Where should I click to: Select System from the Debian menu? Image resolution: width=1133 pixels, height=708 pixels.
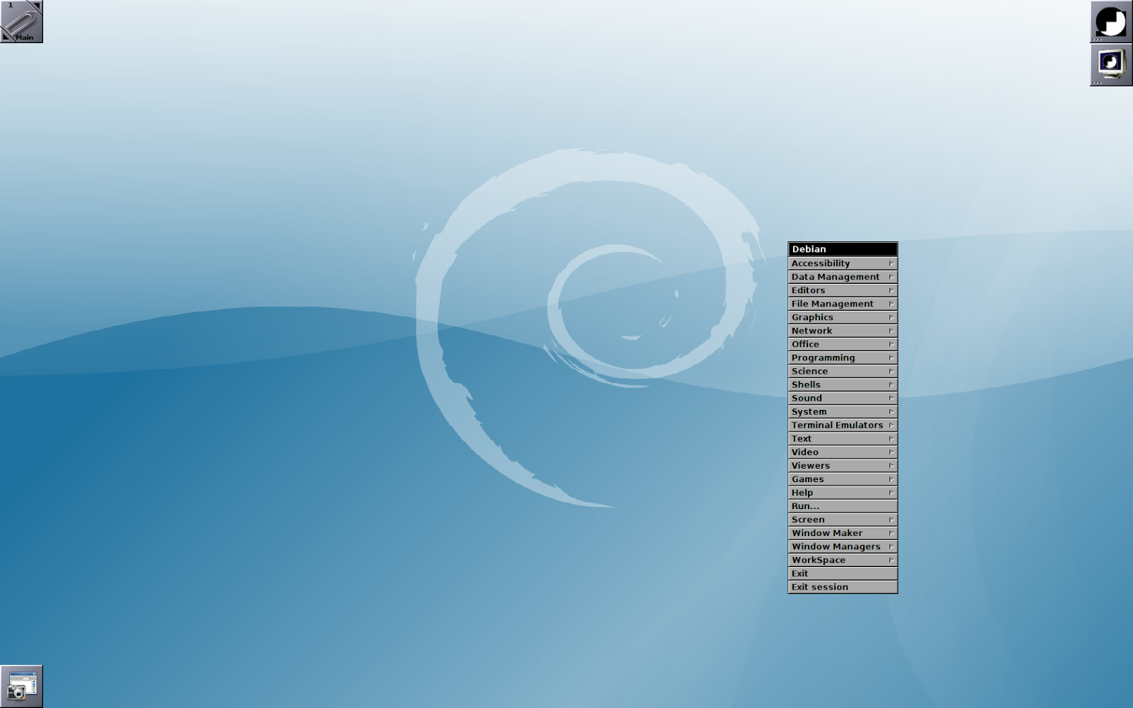(836, 411)
